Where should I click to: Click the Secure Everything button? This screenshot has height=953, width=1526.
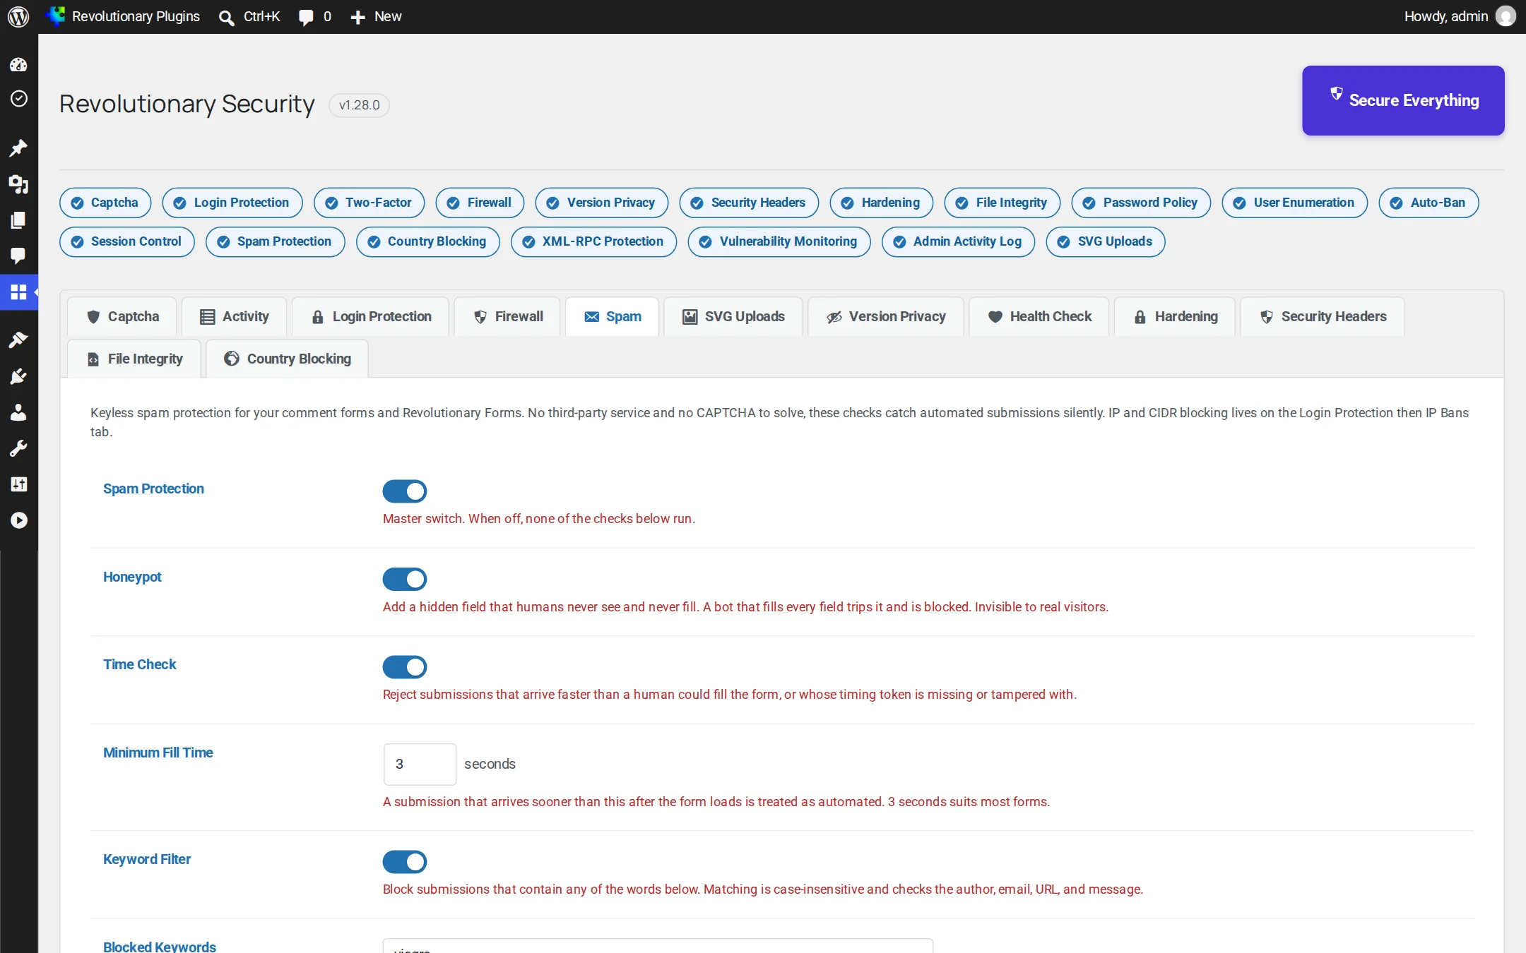[1403, 100]
